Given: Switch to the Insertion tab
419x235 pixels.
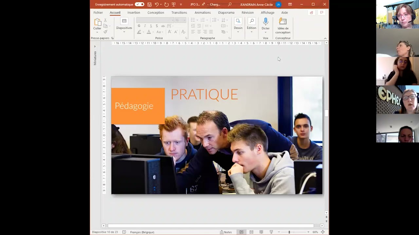Looking at the screenshot, I should pyautogui.click(x=134, y=12).
